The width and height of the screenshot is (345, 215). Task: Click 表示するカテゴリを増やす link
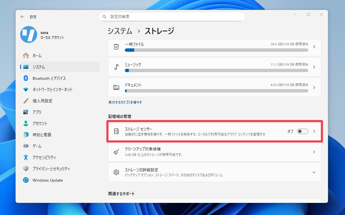click(125, 102)
